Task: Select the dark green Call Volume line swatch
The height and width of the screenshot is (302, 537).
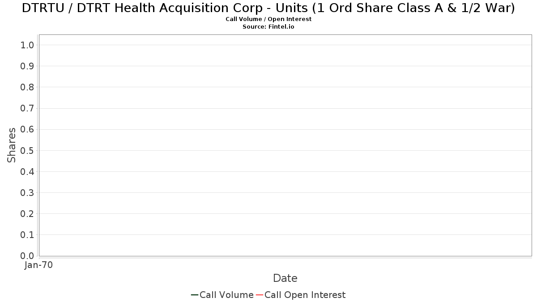Action: [x=195, y=295]
